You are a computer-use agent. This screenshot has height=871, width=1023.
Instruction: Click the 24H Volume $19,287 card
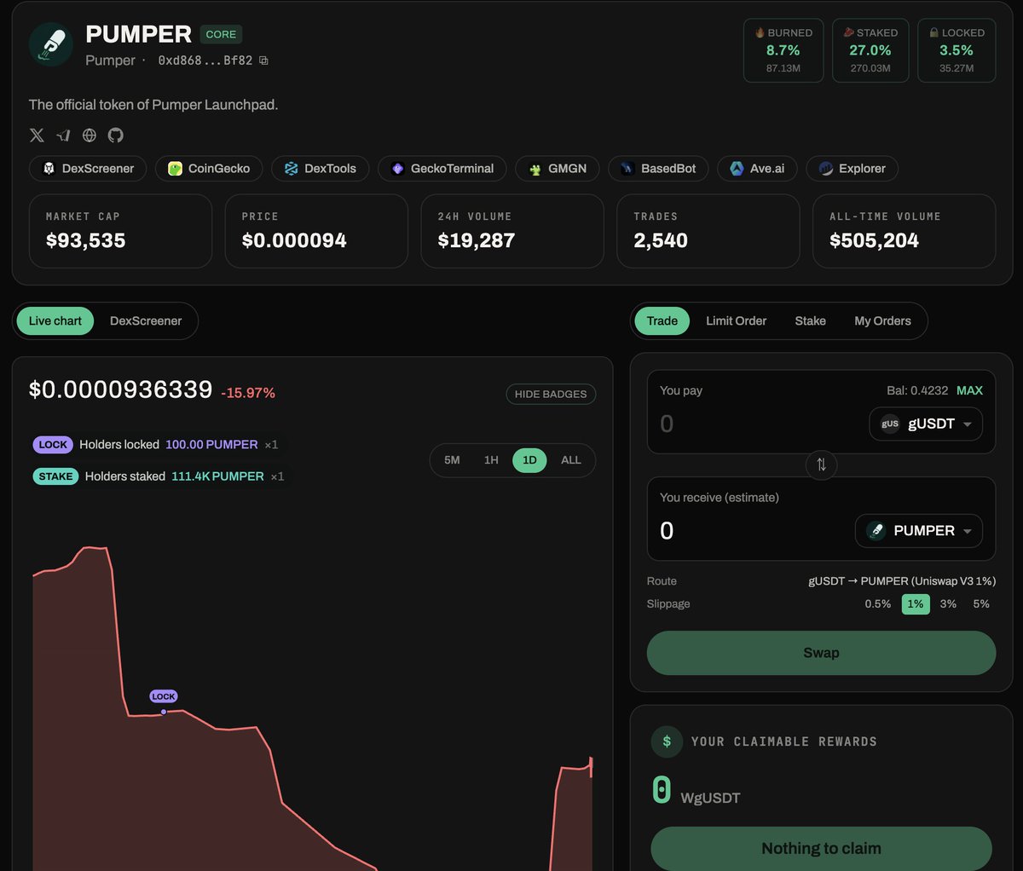pos(512,231)
